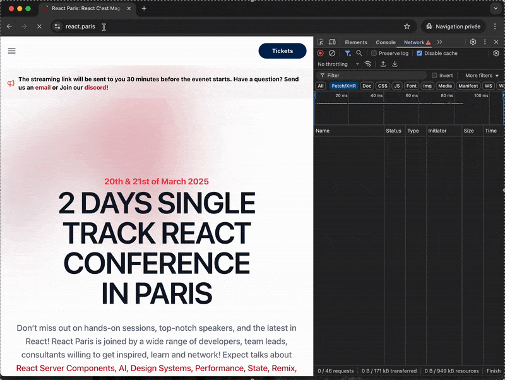505x380 pixels.
Task: Filter by Font requests
Action: point(412,86)
